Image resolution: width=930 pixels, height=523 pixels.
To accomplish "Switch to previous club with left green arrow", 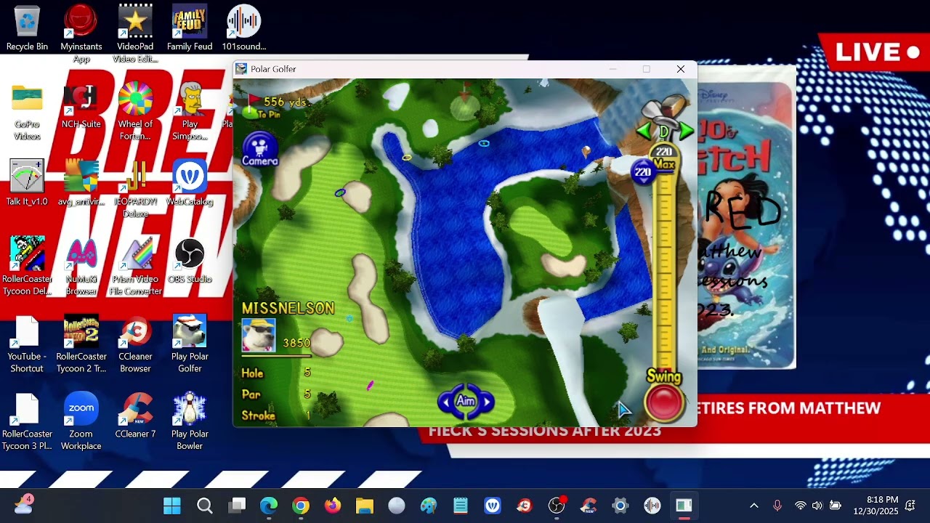I will 643,131.
